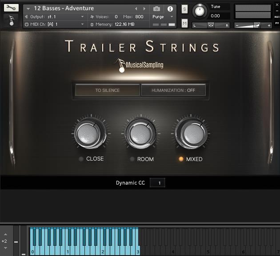
Task: Solo the instrument with S button
Action: pyautogui.click(x=184, y=9)
